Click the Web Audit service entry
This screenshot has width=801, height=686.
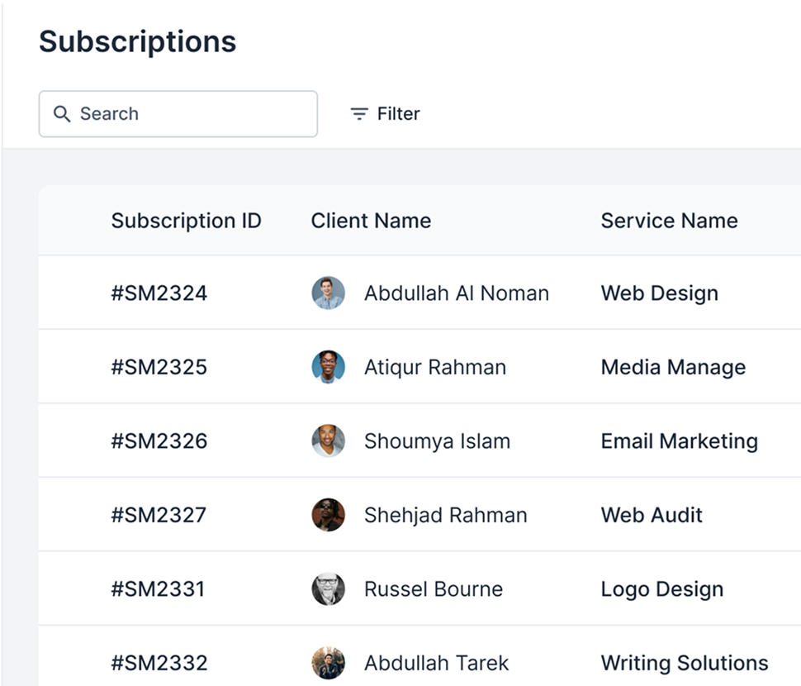(x=652, y=515)
